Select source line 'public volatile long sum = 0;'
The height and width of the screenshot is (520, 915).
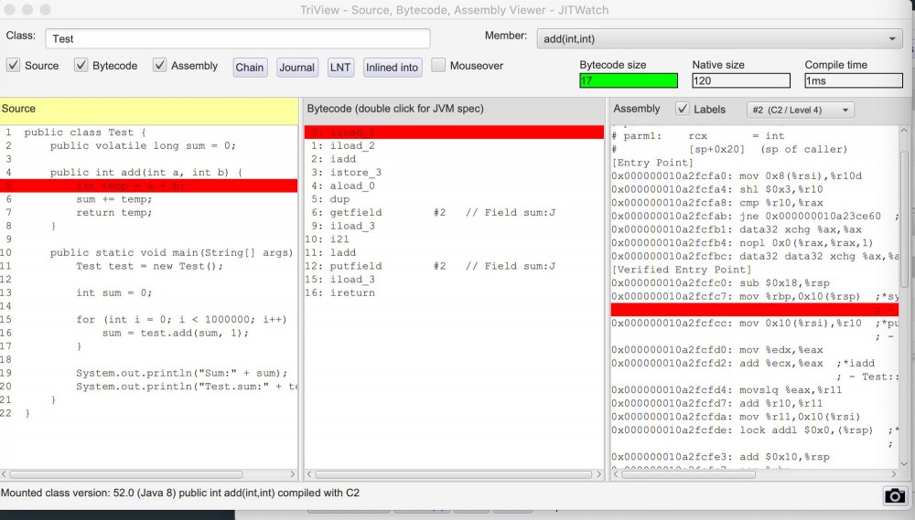[x=143, y=145]
